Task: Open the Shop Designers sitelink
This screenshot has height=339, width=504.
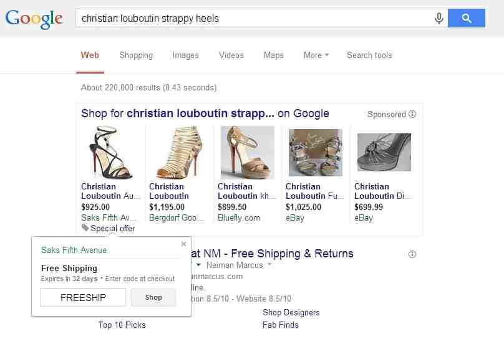Action: [x=291, y=312]
